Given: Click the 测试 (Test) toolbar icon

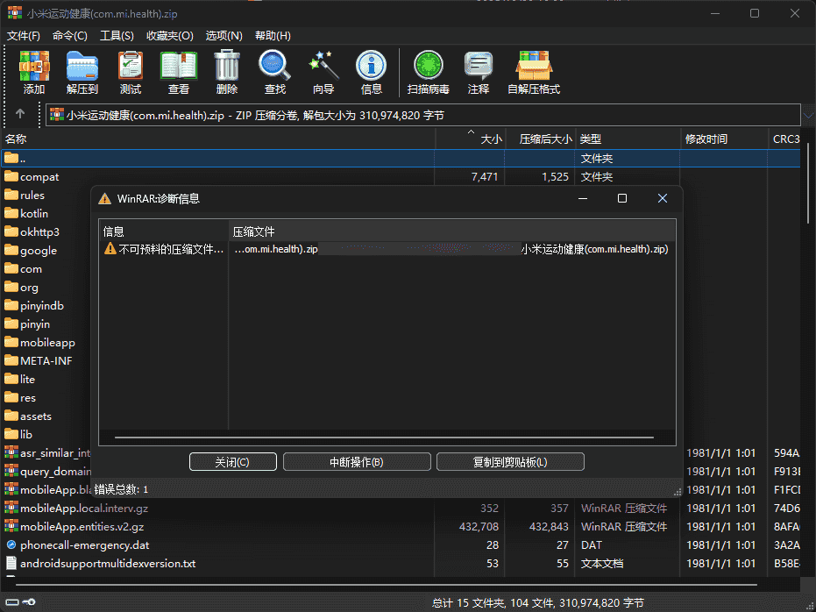Looking at the screenshot, I should (x=131, y=70).
